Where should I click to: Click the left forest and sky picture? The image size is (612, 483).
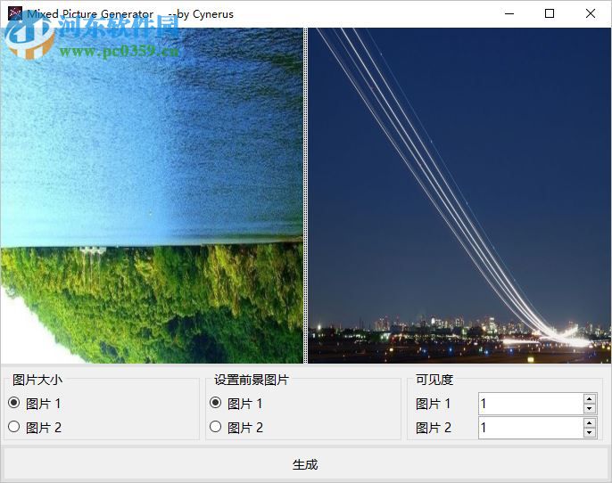point(152,195)
